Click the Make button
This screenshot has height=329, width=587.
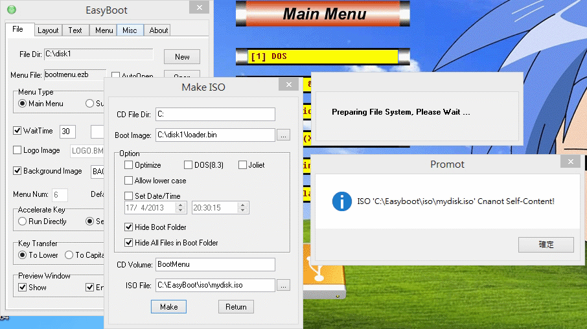click(169, 307)
